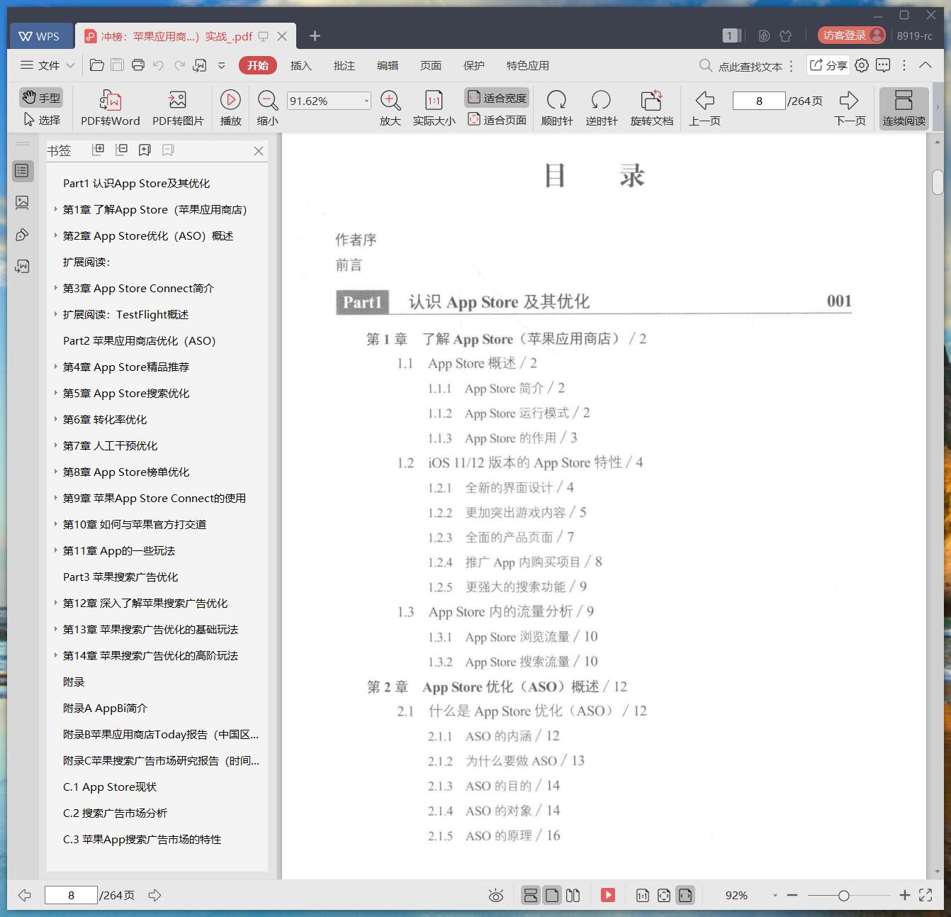Click the open folder icon
This screenshot has height=917, width=951.
click(97, 65)
